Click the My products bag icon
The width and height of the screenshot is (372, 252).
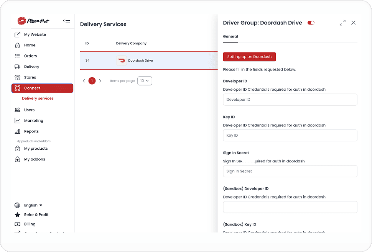17,149
